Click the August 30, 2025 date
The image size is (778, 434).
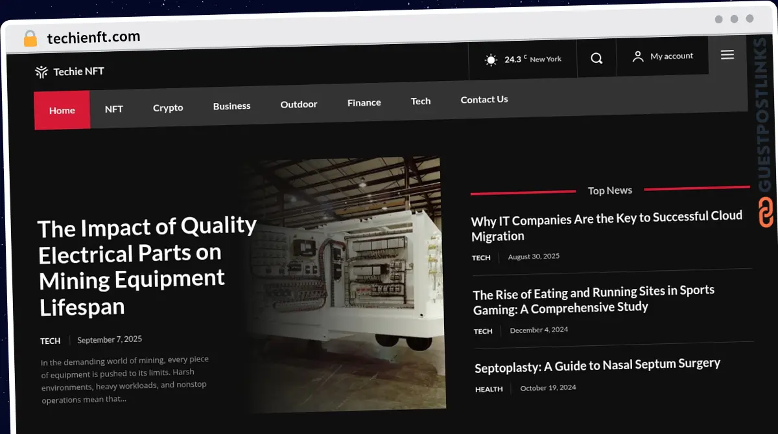click(534, 257)
